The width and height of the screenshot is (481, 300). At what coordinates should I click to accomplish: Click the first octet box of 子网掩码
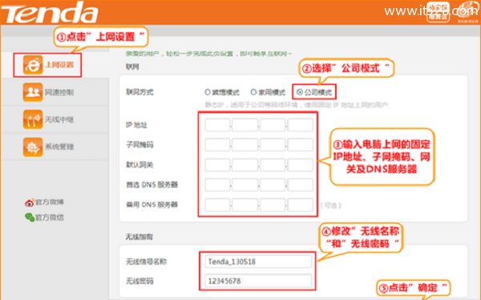tap(217, 145)
